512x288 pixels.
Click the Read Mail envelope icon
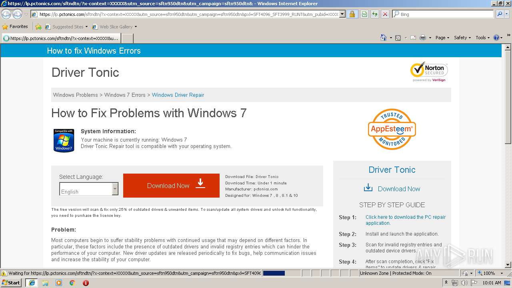413,38
